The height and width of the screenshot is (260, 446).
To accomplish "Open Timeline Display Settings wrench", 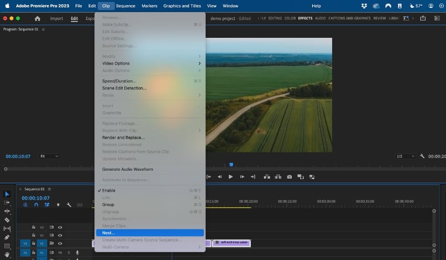I will coord(69,205).
